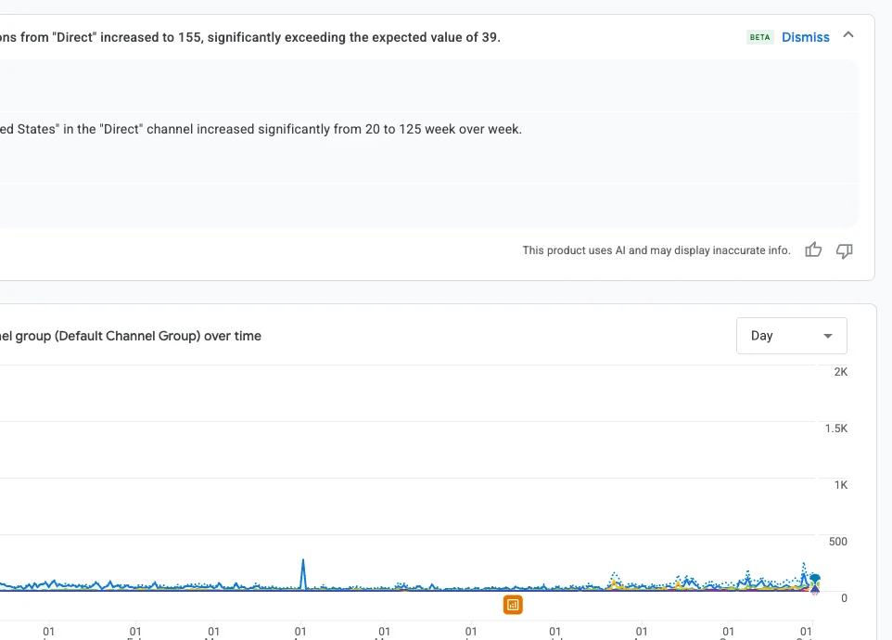
Task: Click the orange annotation marker on timeline
Action: click(513, 605)
